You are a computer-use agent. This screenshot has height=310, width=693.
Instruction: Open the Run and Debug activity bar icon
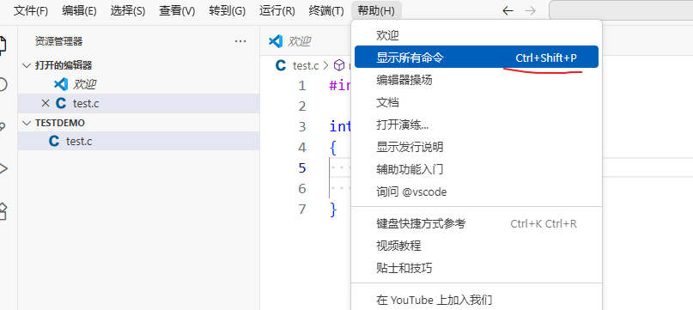(3, 168)
